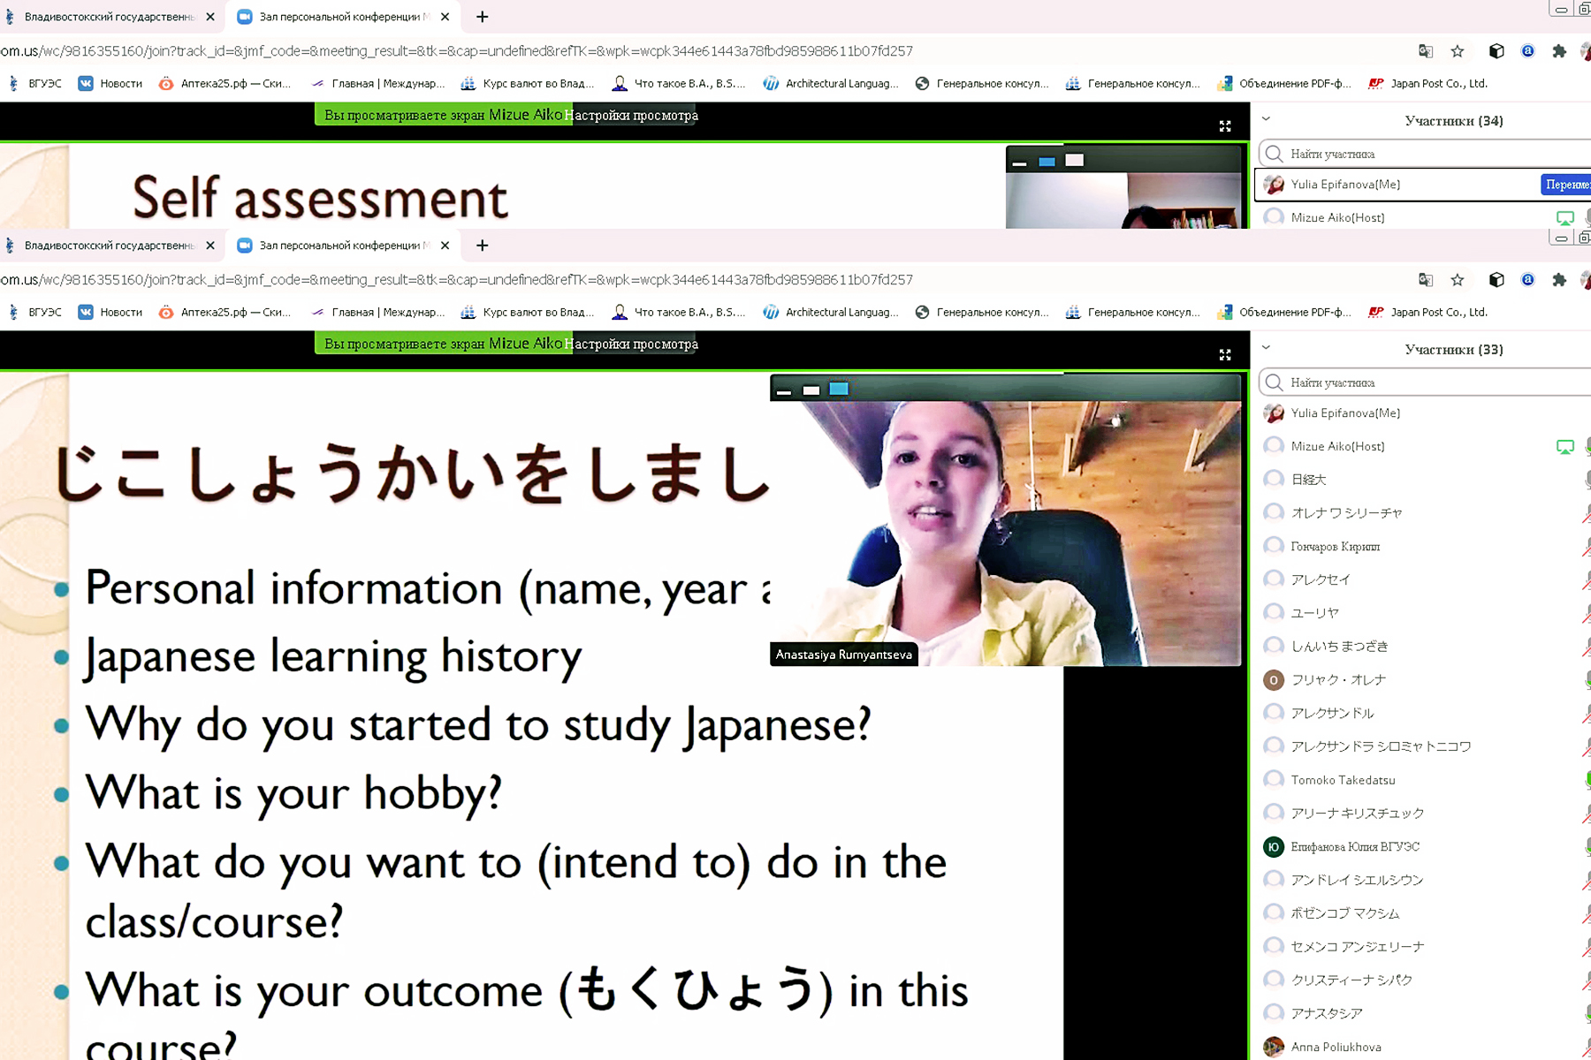Screen dimensions: 1591x1060
Task: Close Владивостокский государственный tab in upper window
Action: pos(210,17)
